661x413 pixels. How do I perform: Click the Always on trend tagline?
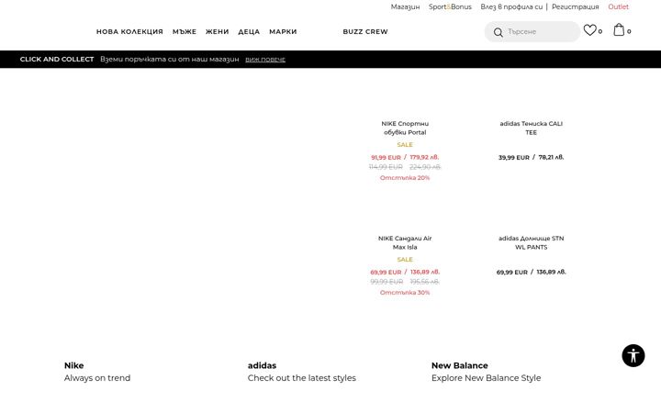tap(97, 378)
